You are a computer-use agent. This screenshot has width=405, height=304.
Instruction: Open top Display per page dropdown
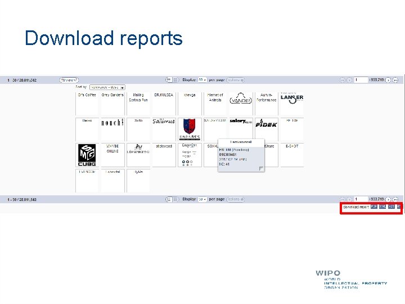point(202,80)
